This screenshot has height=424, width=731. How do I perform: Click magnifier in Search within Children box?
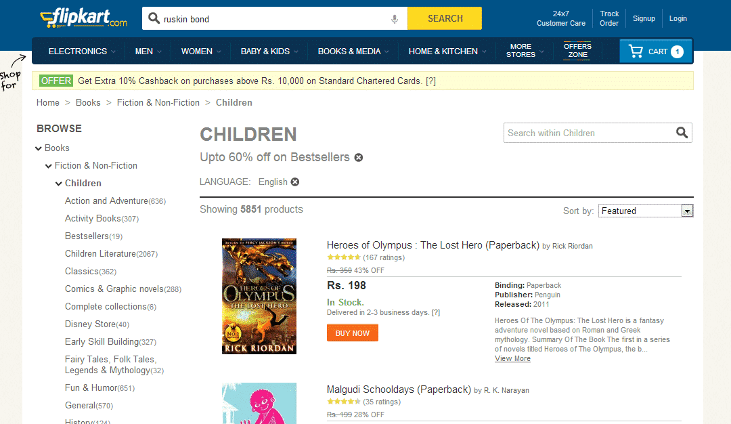(x=682, y=133)
